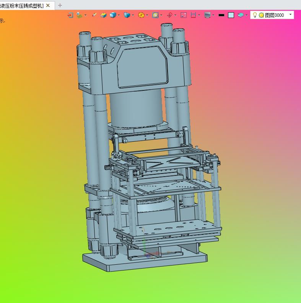
Task: Click the black line color swatch
Action: pyautogui.click(x=221, y=15)
